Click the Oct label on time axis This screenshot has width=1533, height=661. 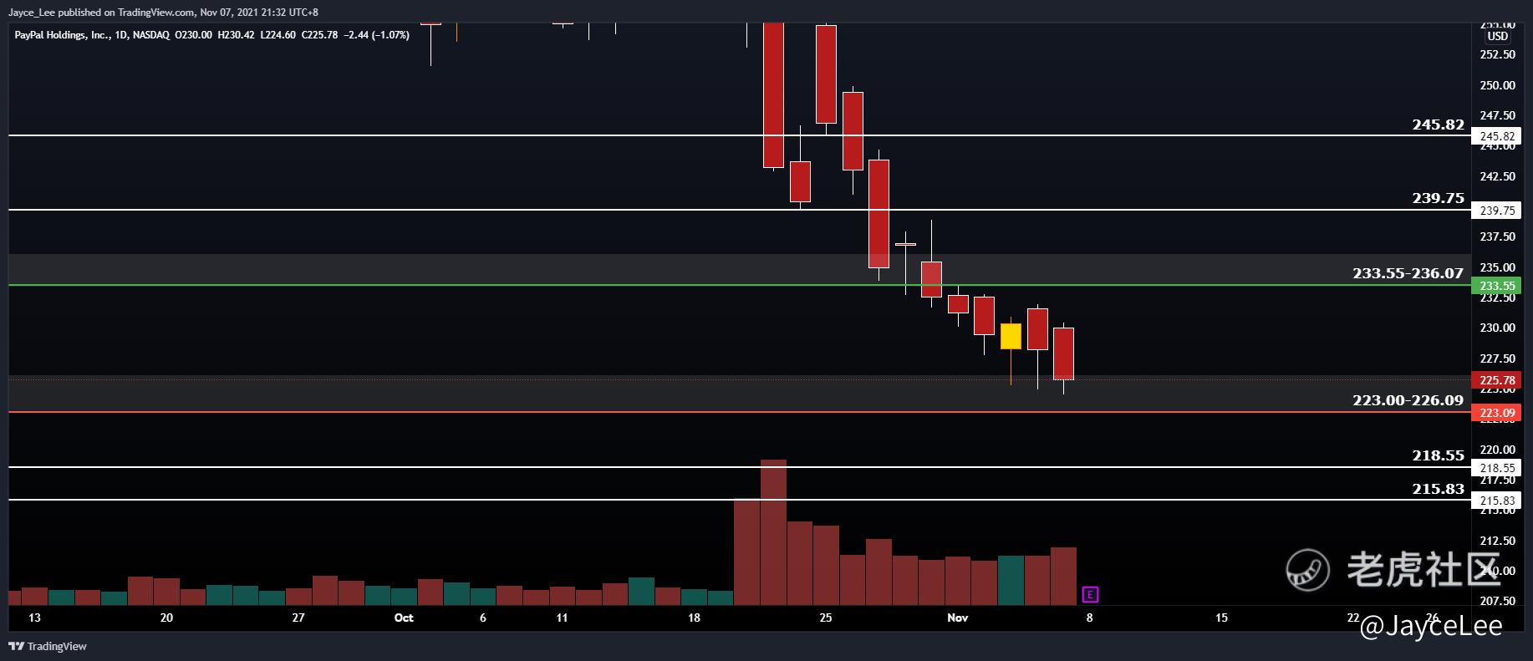[x=404, y=618]
